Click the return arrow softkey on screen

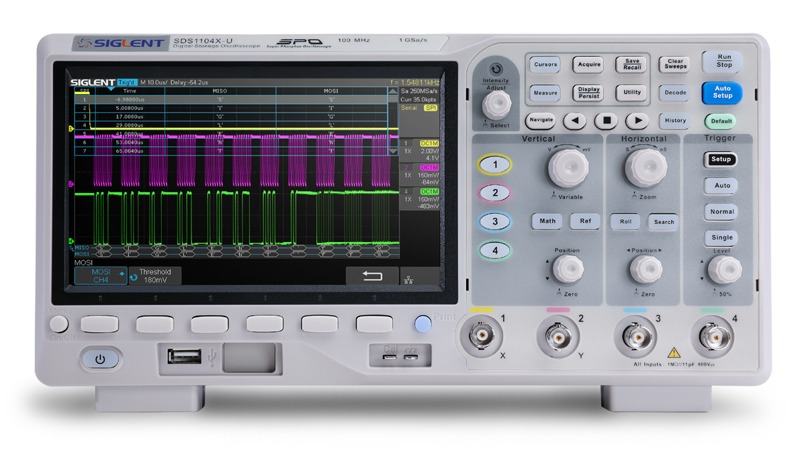coord(371,276)
